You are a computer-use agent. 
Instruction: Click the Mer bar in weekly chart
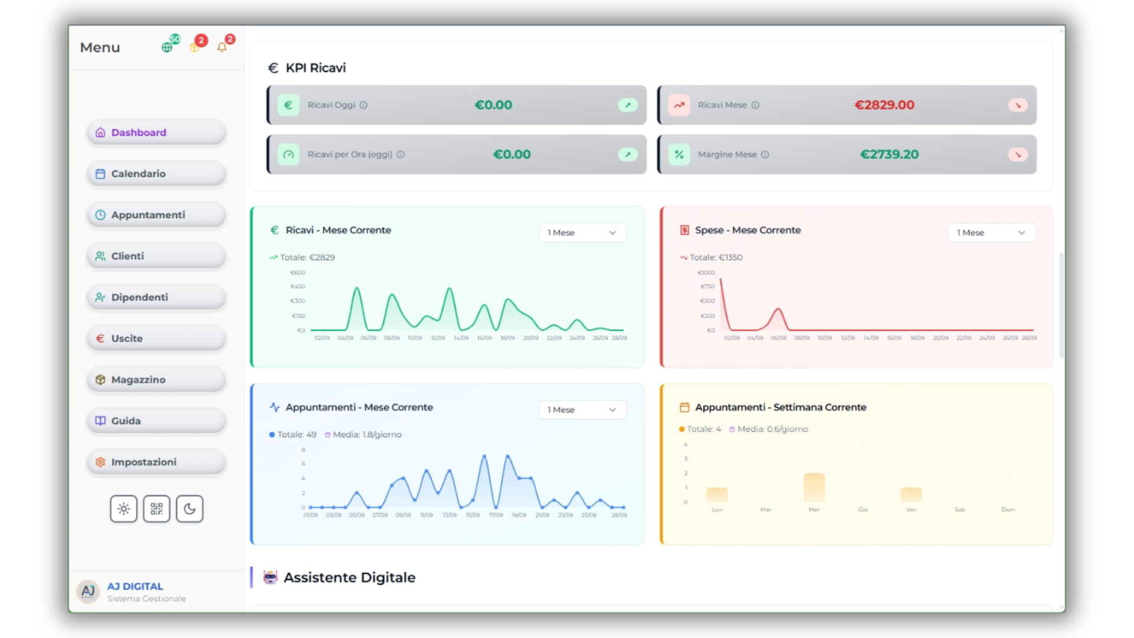[x=814, y=488]
